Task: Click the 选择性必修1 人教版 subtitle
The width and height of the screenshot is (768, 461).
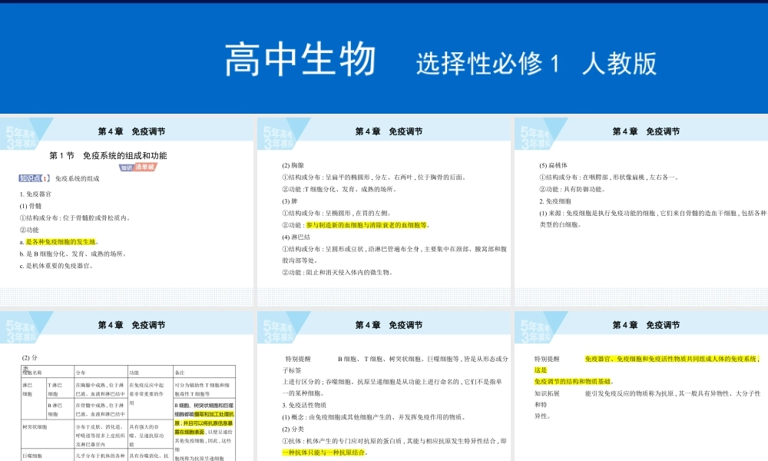Action: pyautogui.click(x=536, y=64)
